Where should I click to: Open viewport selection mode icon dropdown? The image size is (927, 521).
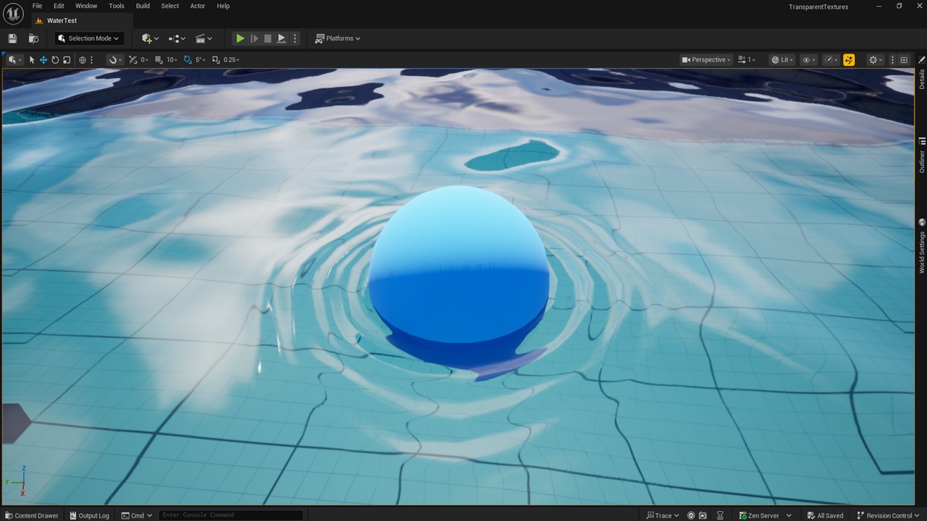[15, 60]
